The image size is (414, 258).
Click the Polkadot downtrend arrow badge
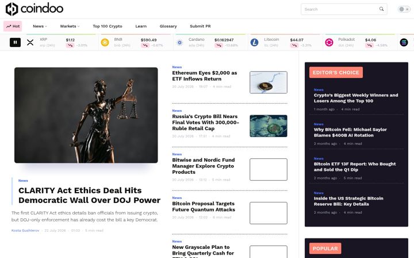pyautogui.click(x=369, y=45)
